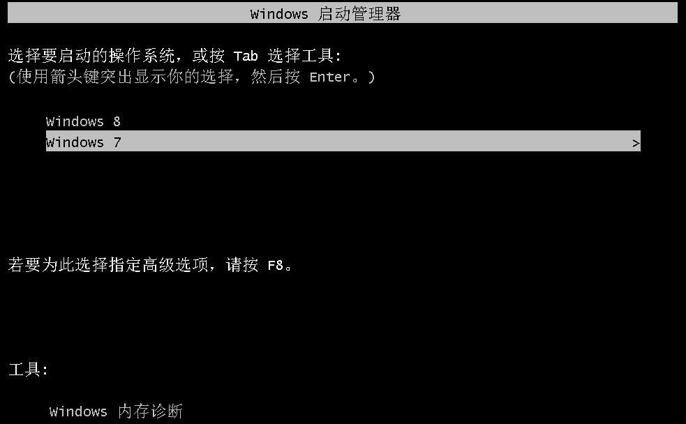Click the 内存诊断 characters in the tools list
The height and width of the screenshot is (424, 686).
coord(150,411)
